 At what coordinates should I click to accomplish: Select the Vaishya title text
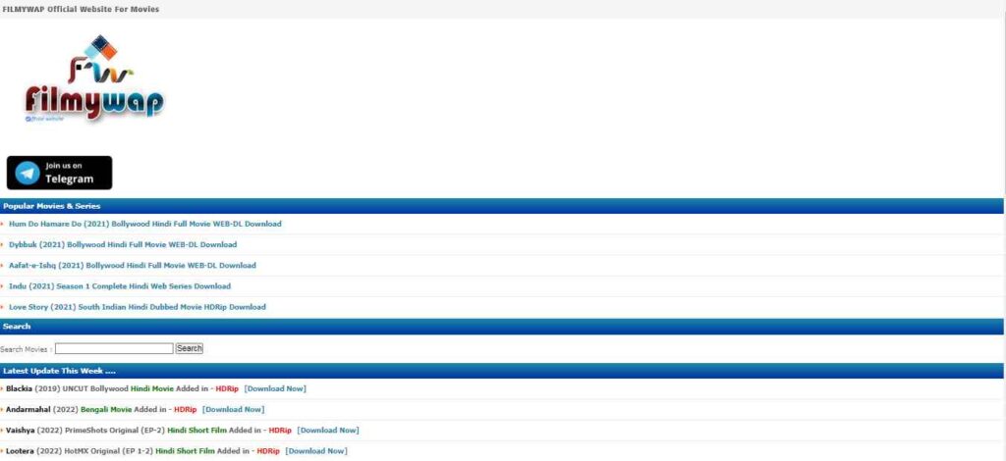21,431
